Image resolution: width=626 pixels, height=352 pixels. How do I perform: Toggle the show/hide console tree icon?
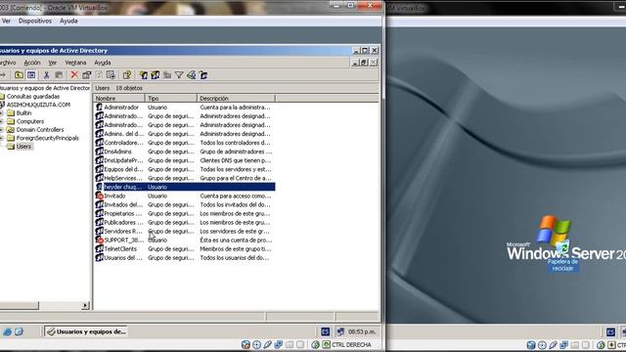coord(31,75)
